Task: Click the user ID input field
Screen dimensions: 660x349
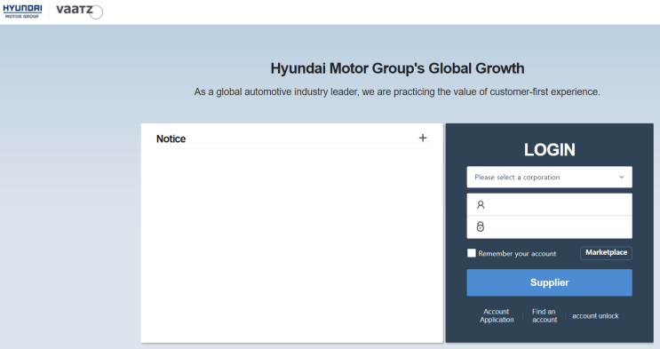Action: point(549,204)
